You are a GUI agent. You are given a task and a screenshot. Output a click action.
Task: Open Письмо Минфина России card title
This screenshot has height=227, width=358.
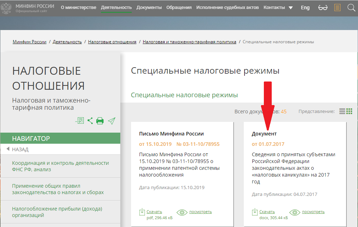tap(171, 134)
